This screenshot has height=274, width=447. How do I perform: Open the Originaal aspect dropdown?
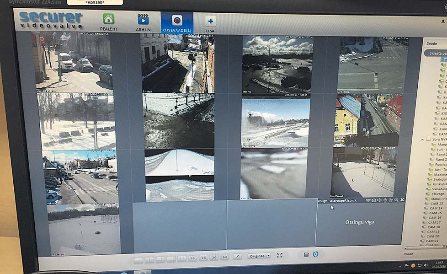[259, 256]
